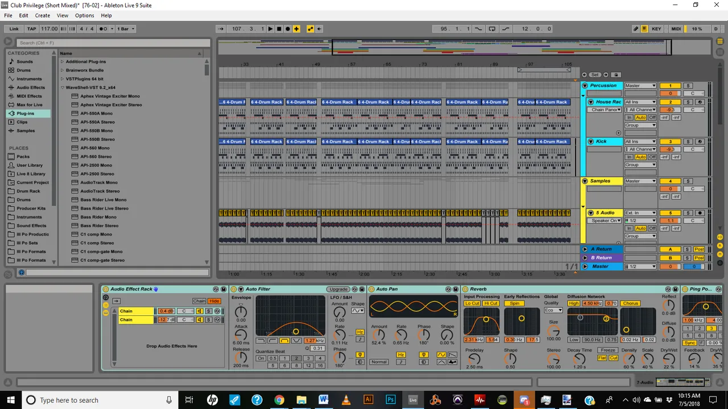Click Auto Pan Amount knob

click(x=378, y=336)
